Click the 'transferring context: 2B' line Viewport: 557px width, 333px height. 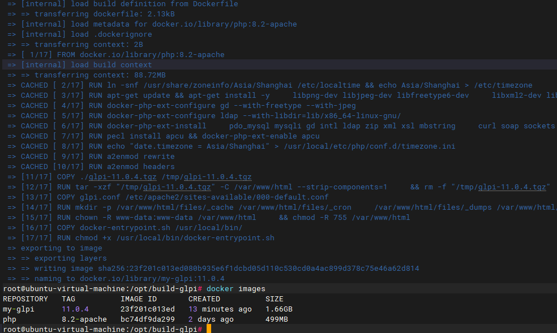pyautogui.click(x=75, y=45)
